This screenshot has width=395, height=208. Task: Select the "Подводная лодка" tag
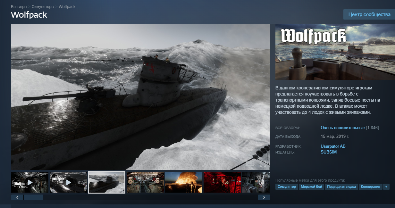point(341,187)
